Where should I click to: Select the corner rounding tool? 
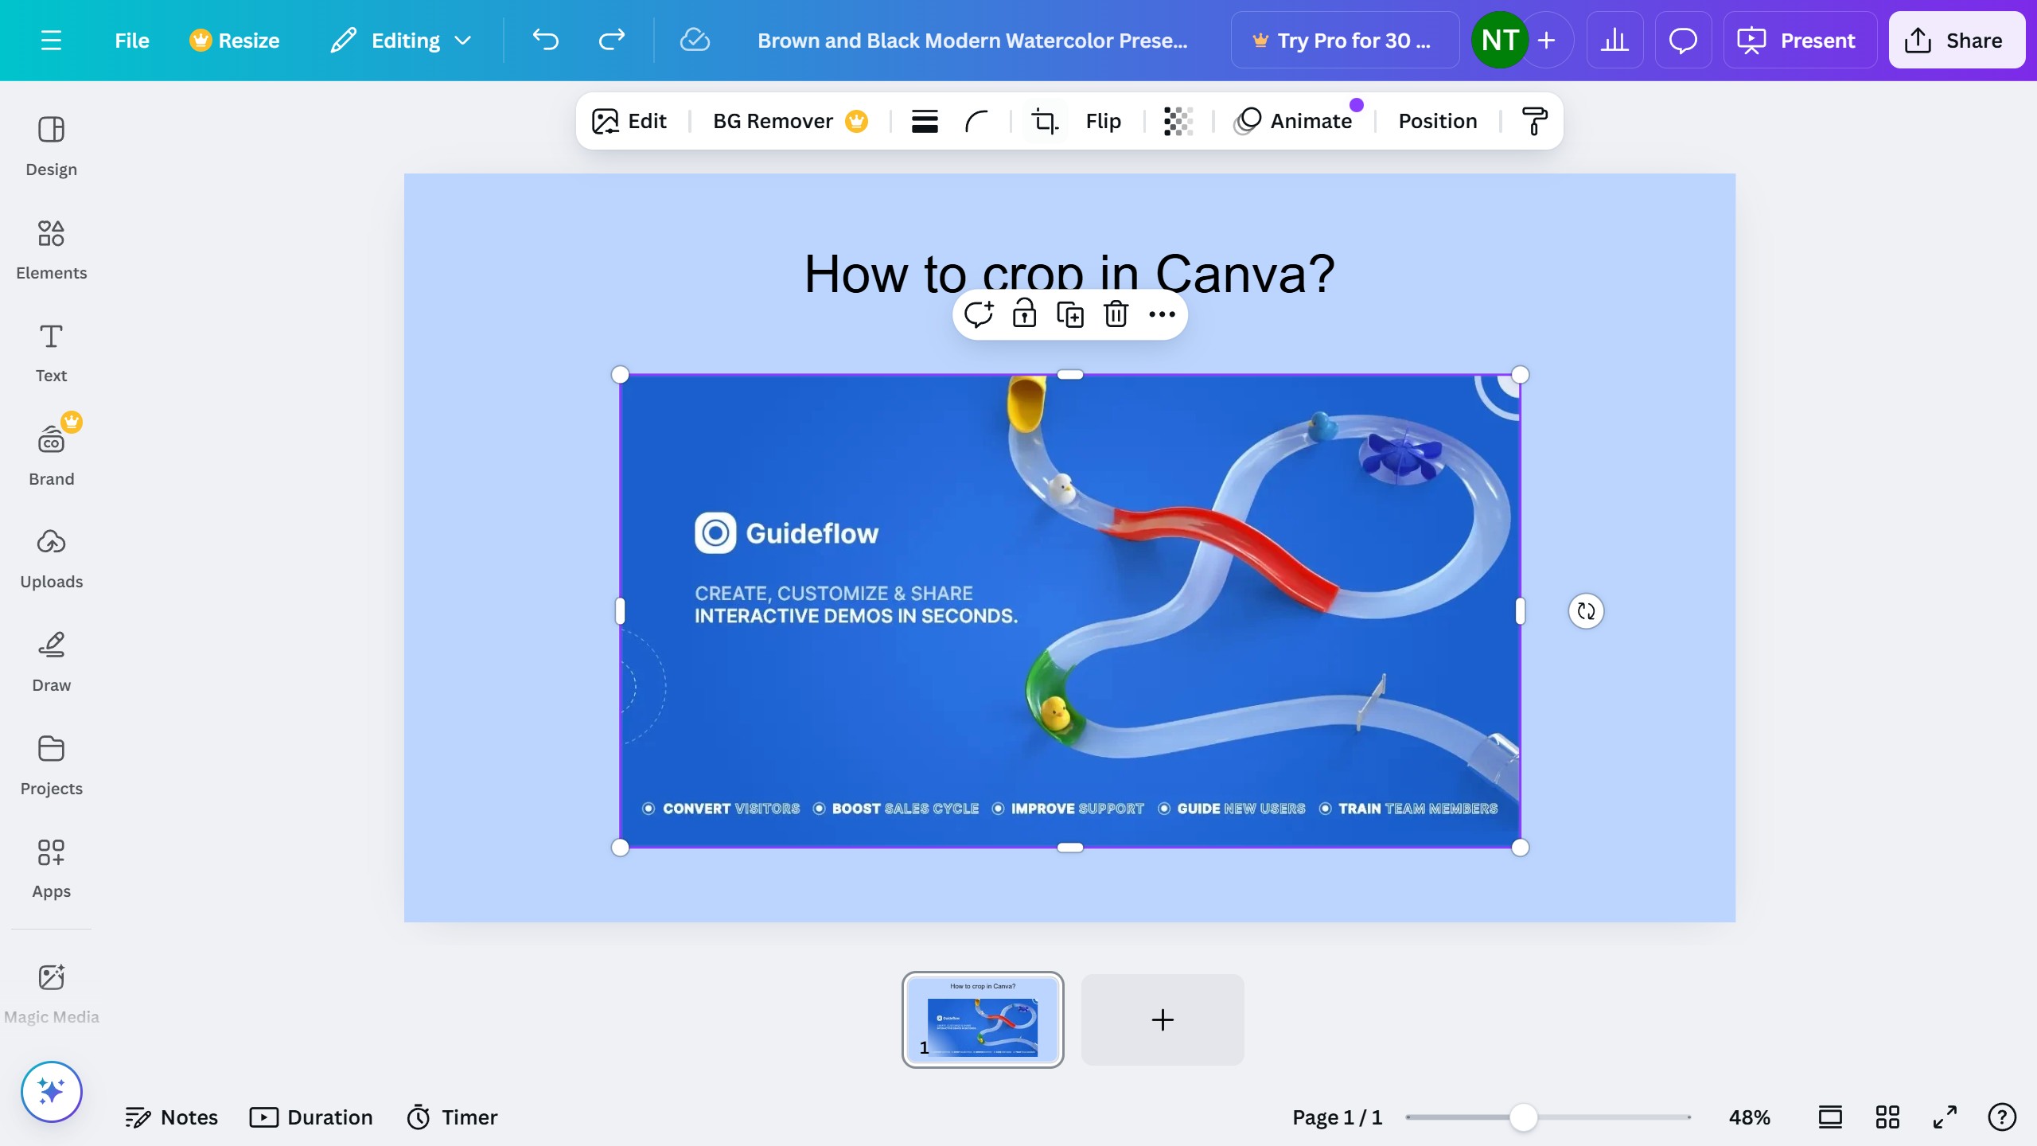click(976, 121)
